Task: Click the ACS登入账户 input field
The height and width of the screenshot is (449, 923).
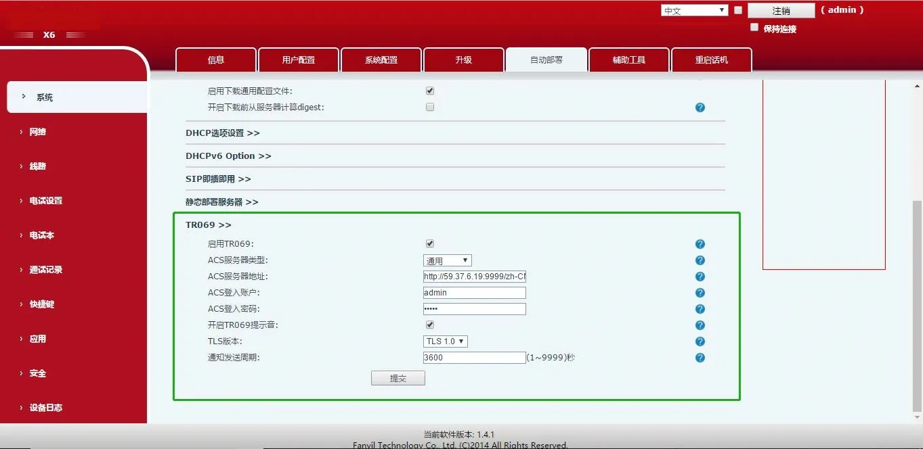Action: (x=474, y=293)
